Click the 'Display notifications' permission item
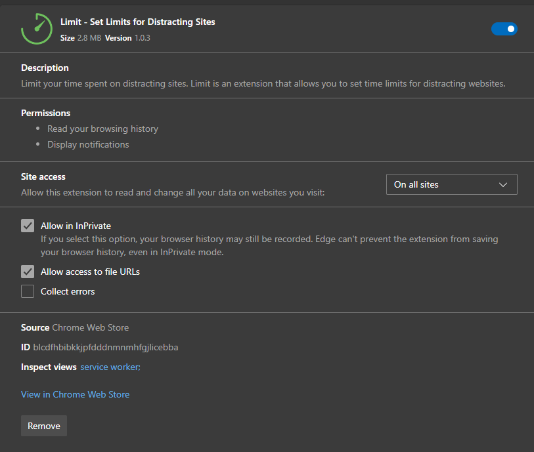 (x=88, y=144)
